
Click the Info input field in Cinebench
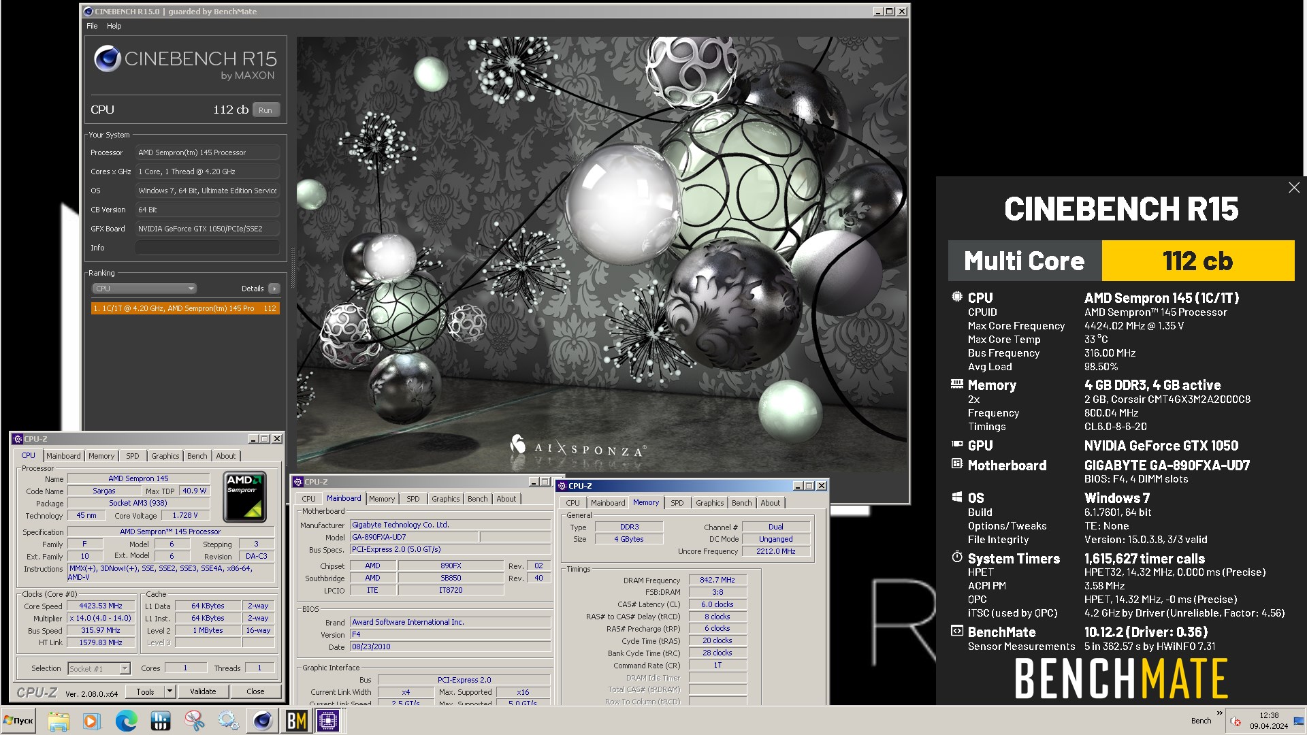click(x=207, y=248)
